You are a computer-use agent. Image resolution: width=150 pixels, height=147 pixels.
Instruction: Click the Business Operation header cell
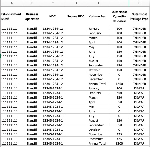tap(32, 17)
